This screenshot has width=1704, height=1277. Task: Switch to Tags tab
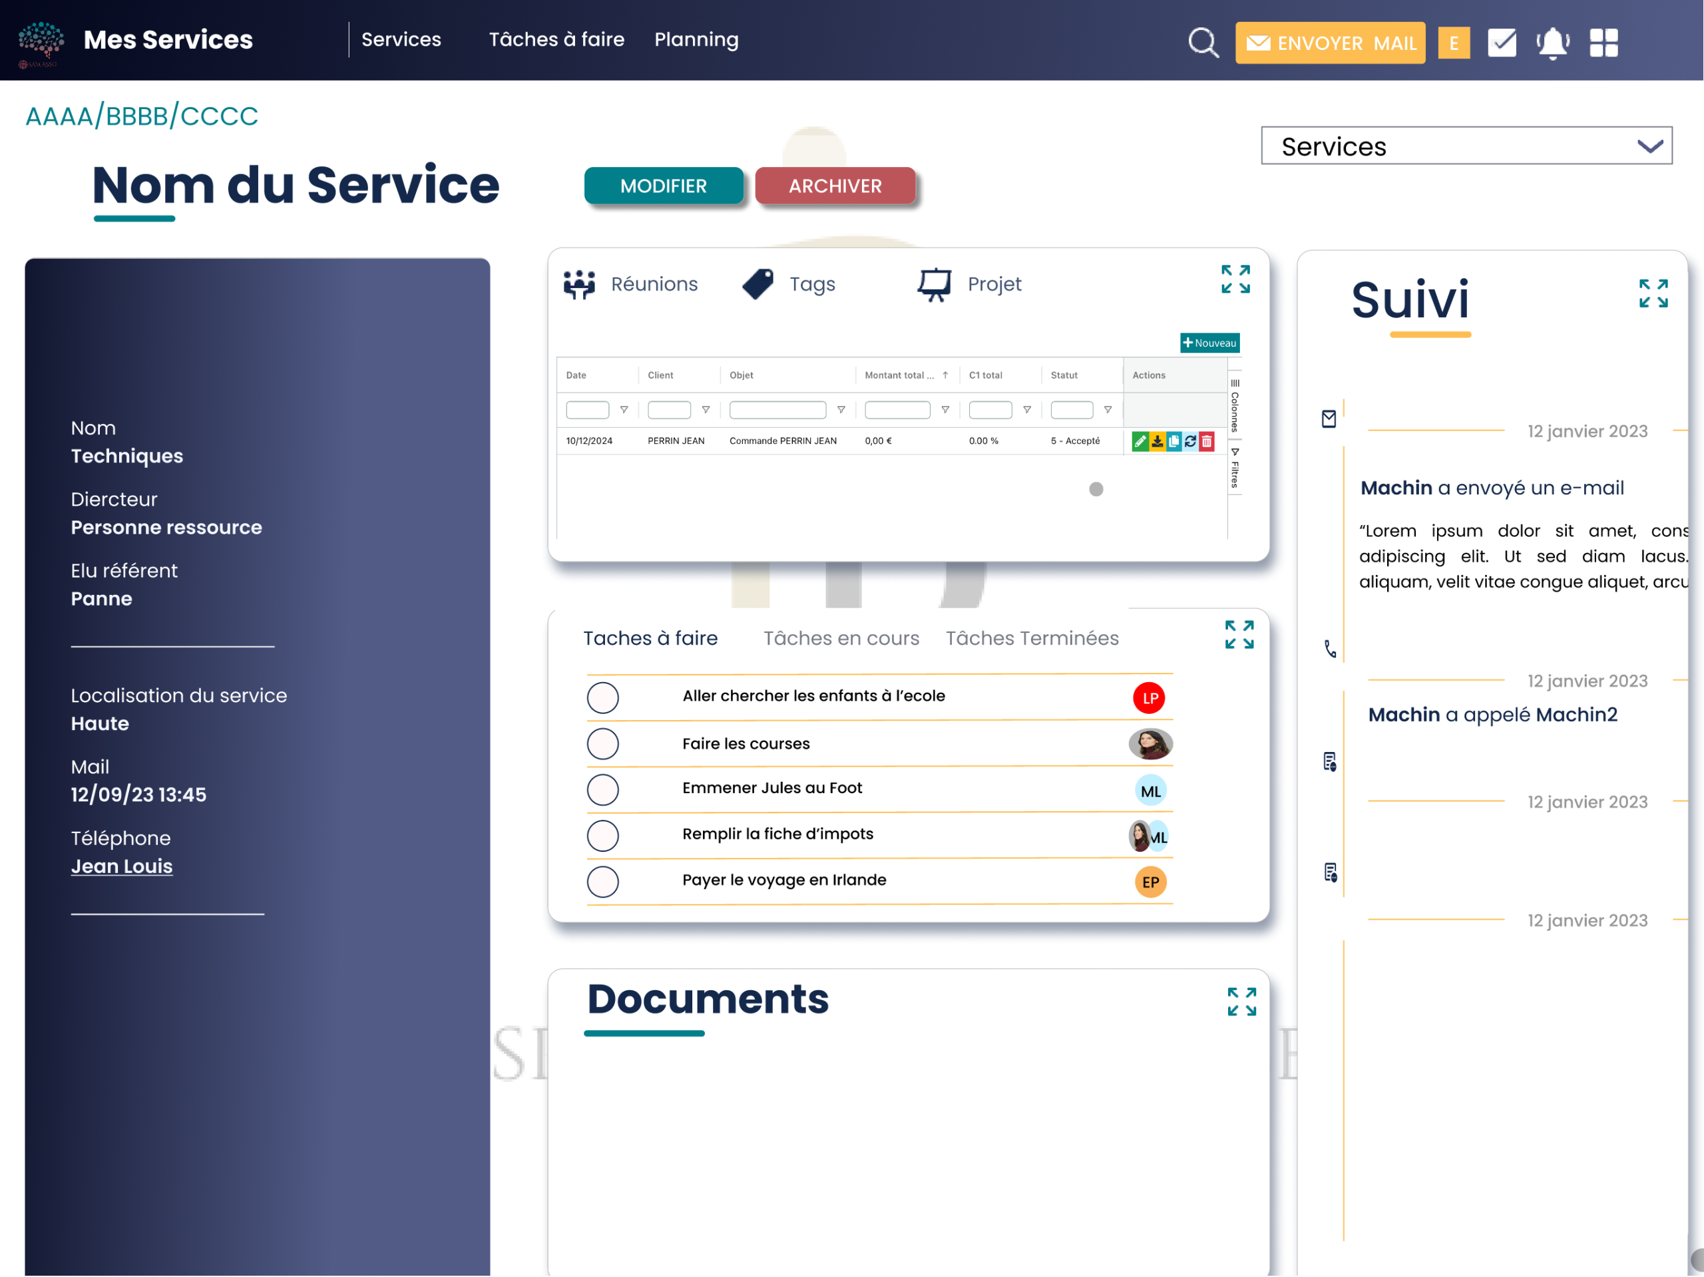(x=812, y=285)
